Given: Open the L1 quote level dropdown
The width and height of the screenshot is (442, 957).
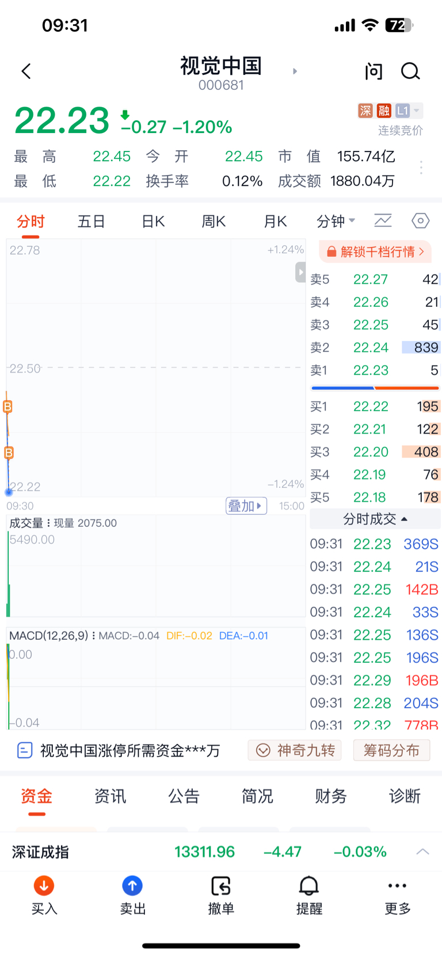Looking at the screenshot, I should point(409,111).
